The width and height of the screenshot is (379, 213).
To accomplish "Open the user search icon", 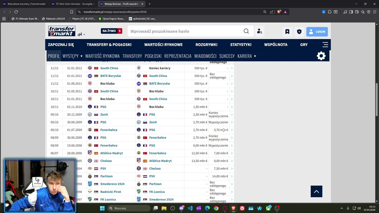I will [x=259, y=31].
